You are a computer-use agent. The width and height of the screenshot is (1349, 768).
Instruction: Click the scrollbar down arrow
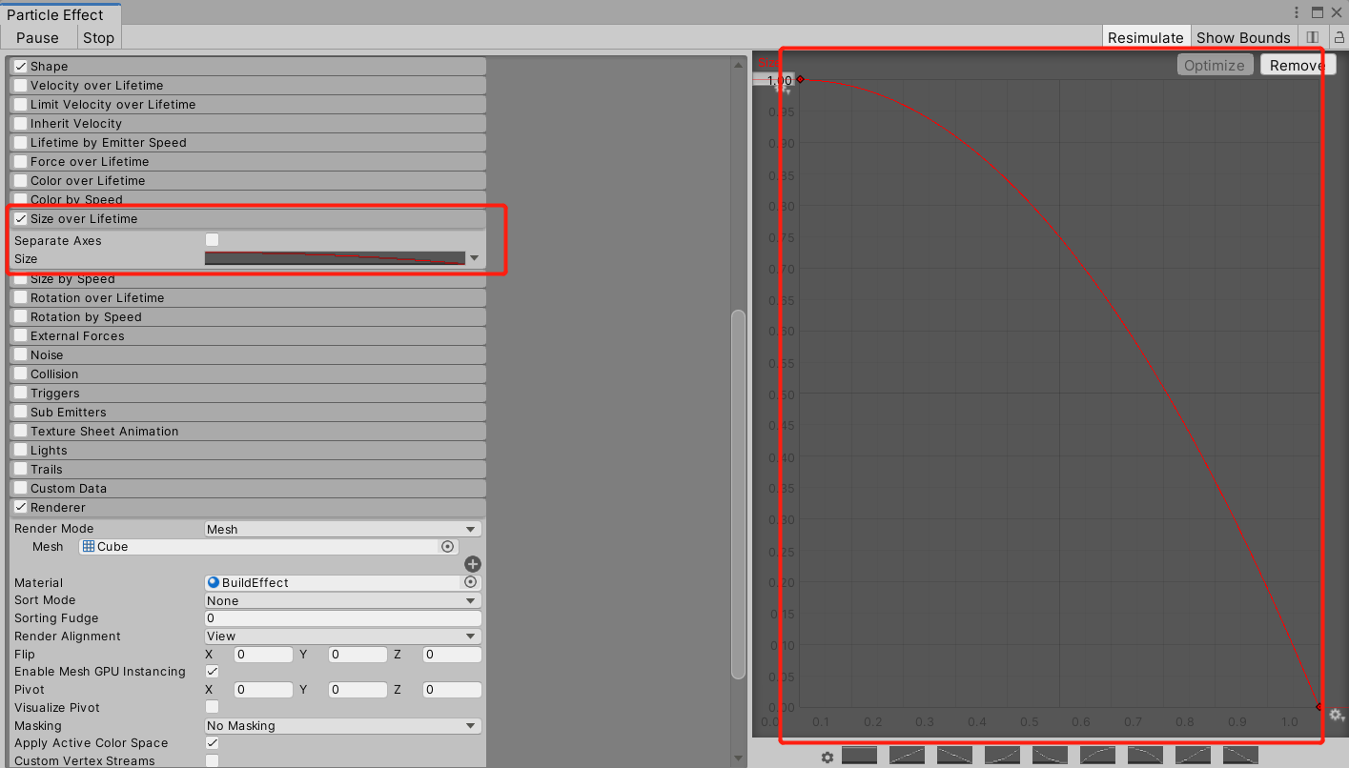click(738, 758)
